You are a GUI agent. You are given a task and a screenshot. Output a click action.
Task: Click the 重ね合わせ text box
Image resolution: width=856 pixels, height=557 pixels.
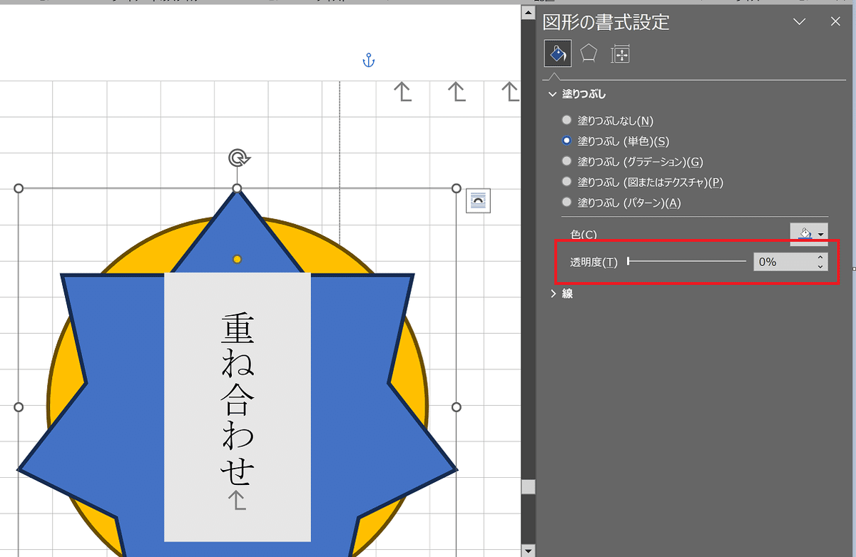(x=238, y=407)
